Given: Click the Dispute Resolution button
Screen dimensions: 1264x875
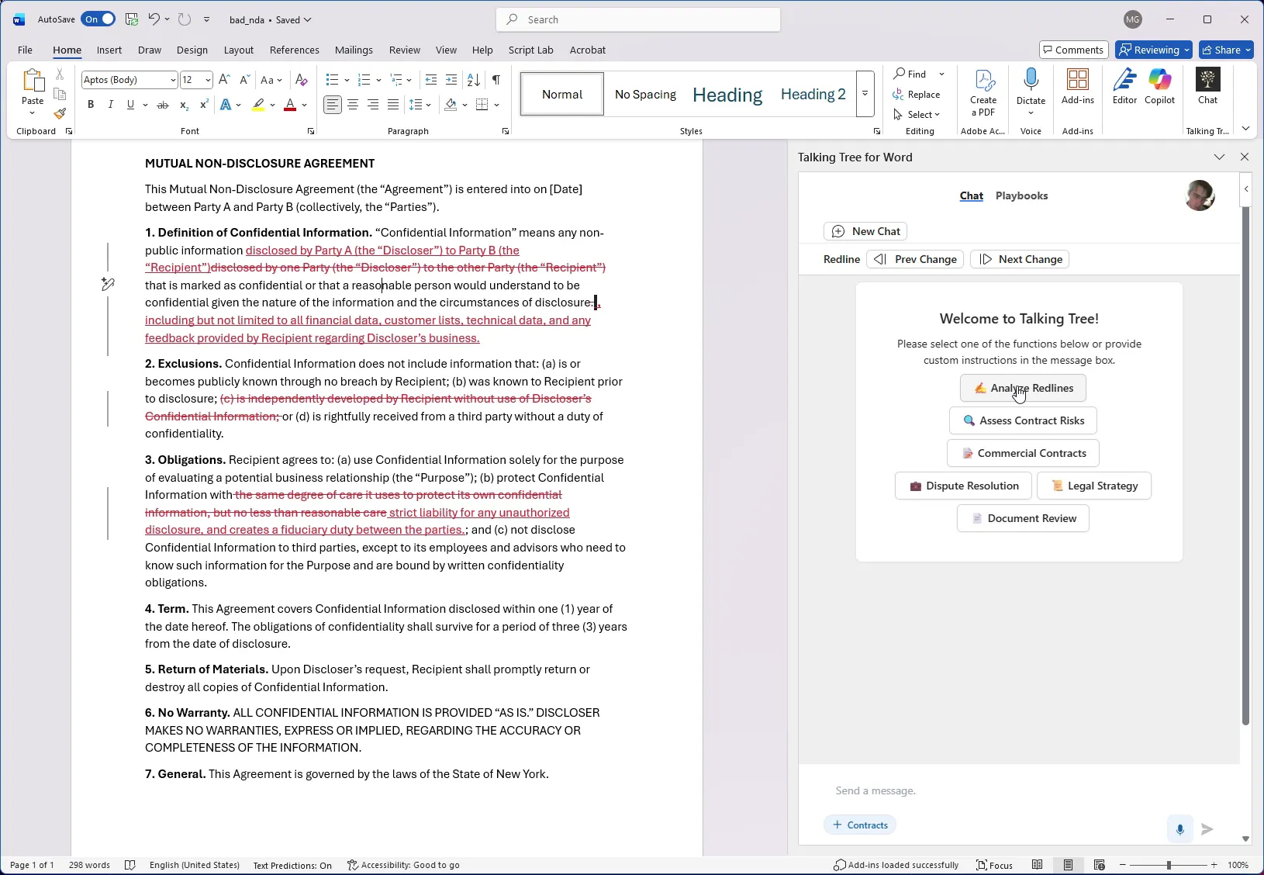Looking at the screenshot, I should (963, 486).
